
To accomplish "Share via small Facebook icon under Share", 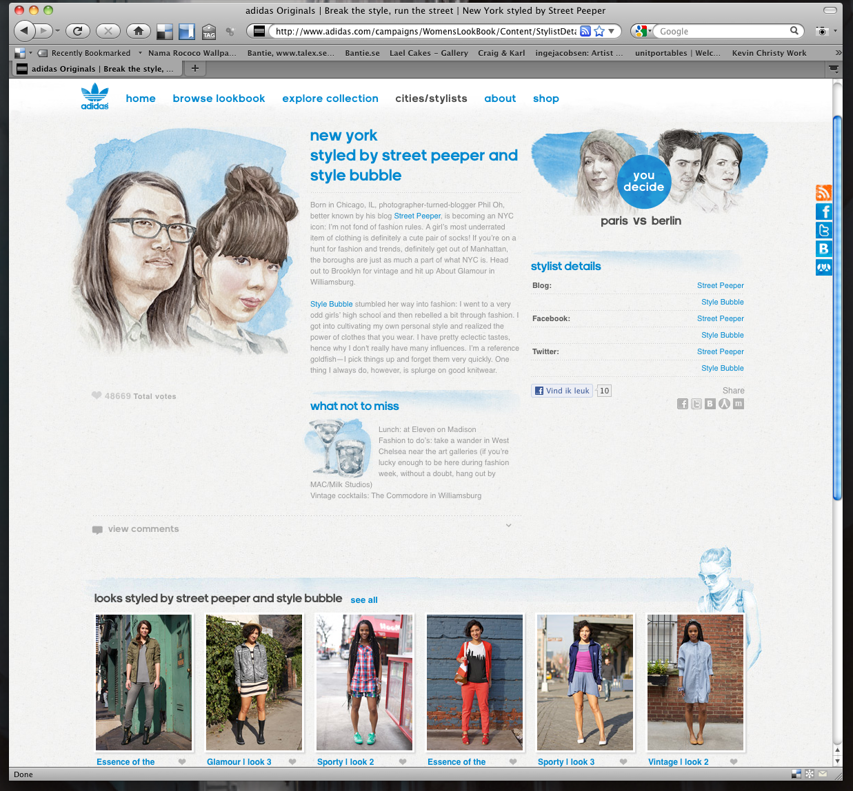I will (683, 404).
